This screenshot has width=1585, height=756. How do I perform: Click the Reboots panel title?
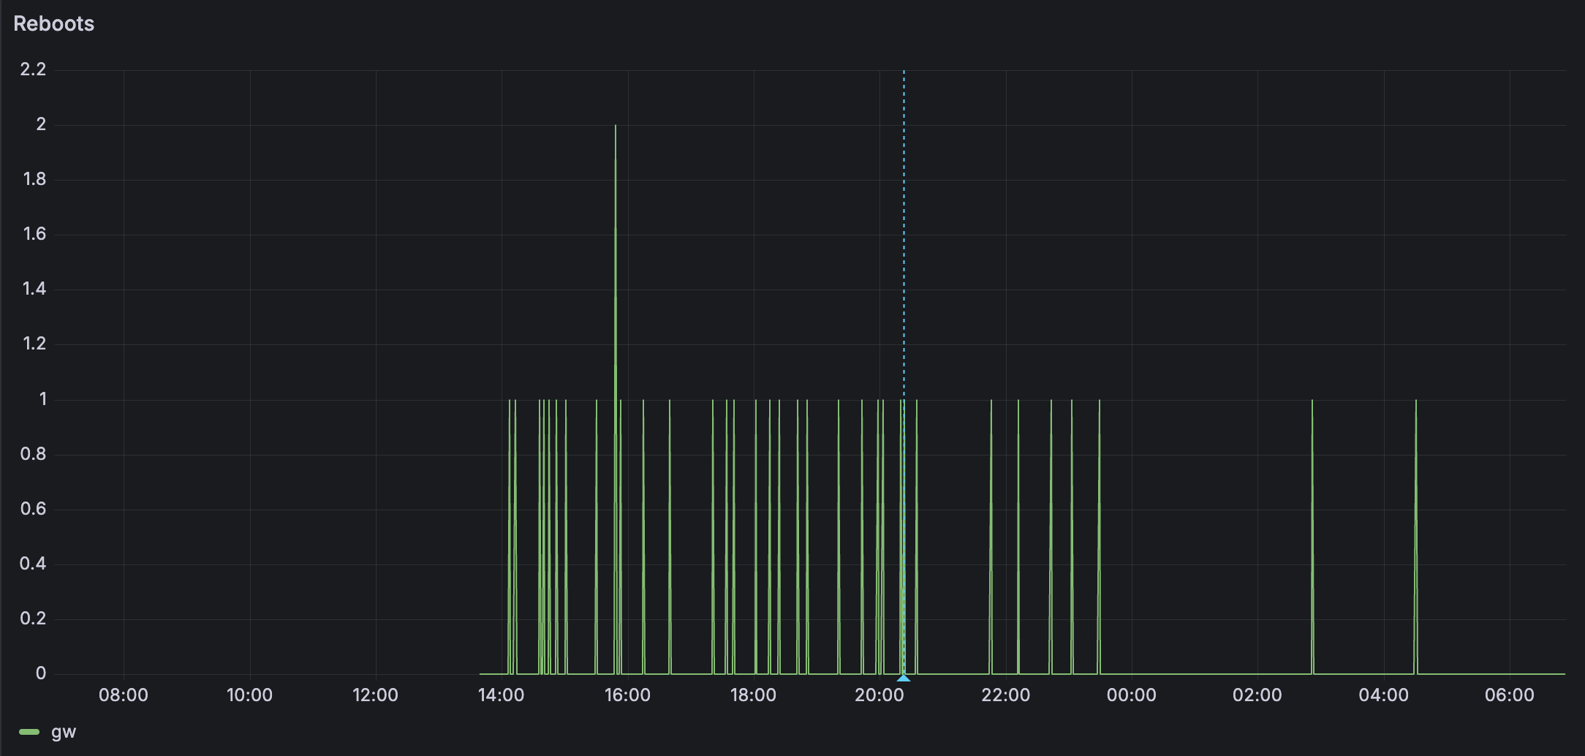pos(54,24)
